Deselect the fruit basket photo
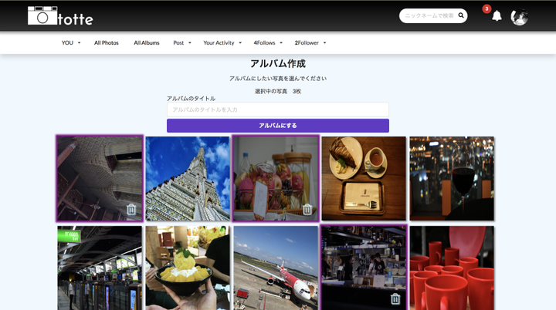This screenshot has height=310, width=556. click(x=276, y=179)
